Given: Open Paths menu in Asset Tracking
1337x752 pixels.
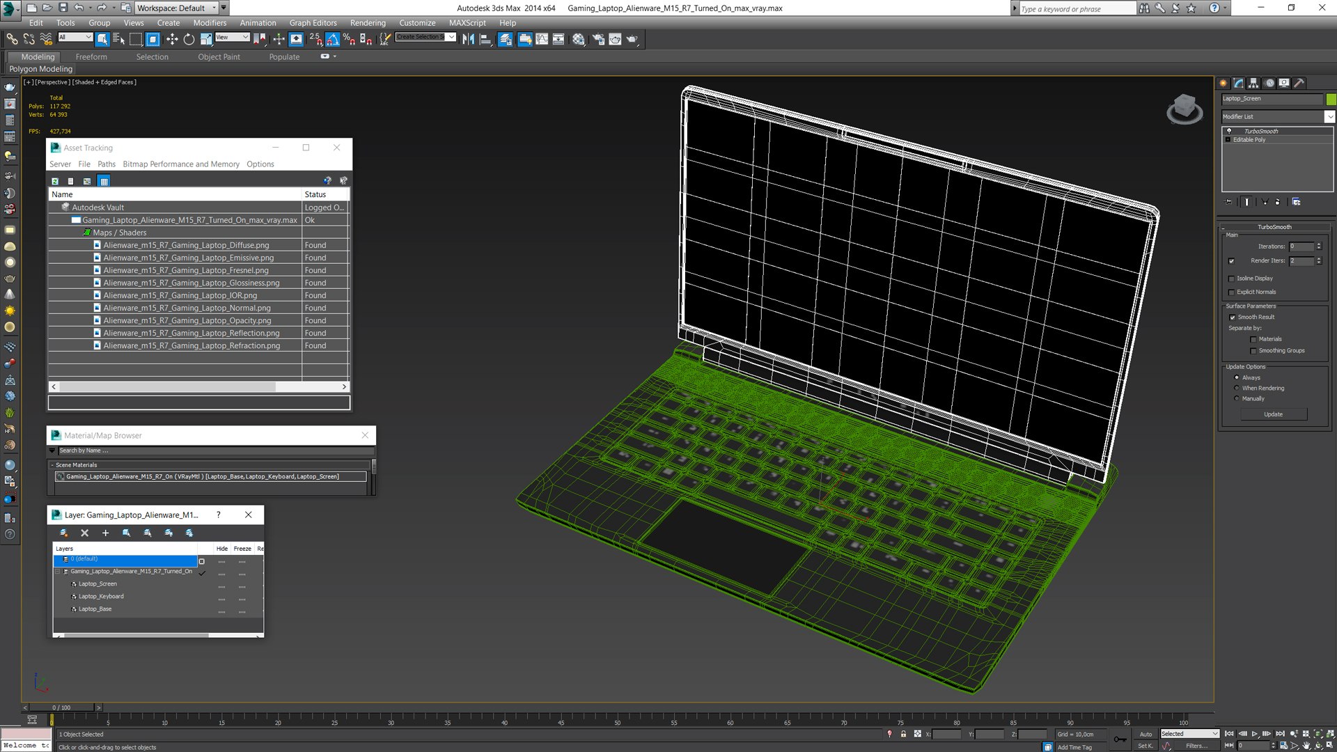Looking at the screenshot, I should 107,164.
